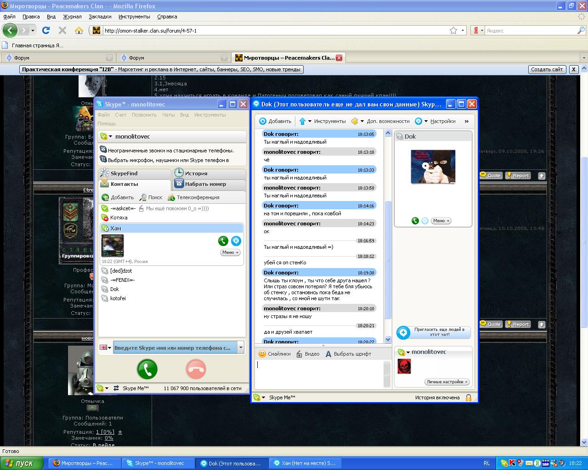Image resolution: width=588 pixels, height=470 pixels.
Task: Click the chat message input field
Action: [319, 374]
